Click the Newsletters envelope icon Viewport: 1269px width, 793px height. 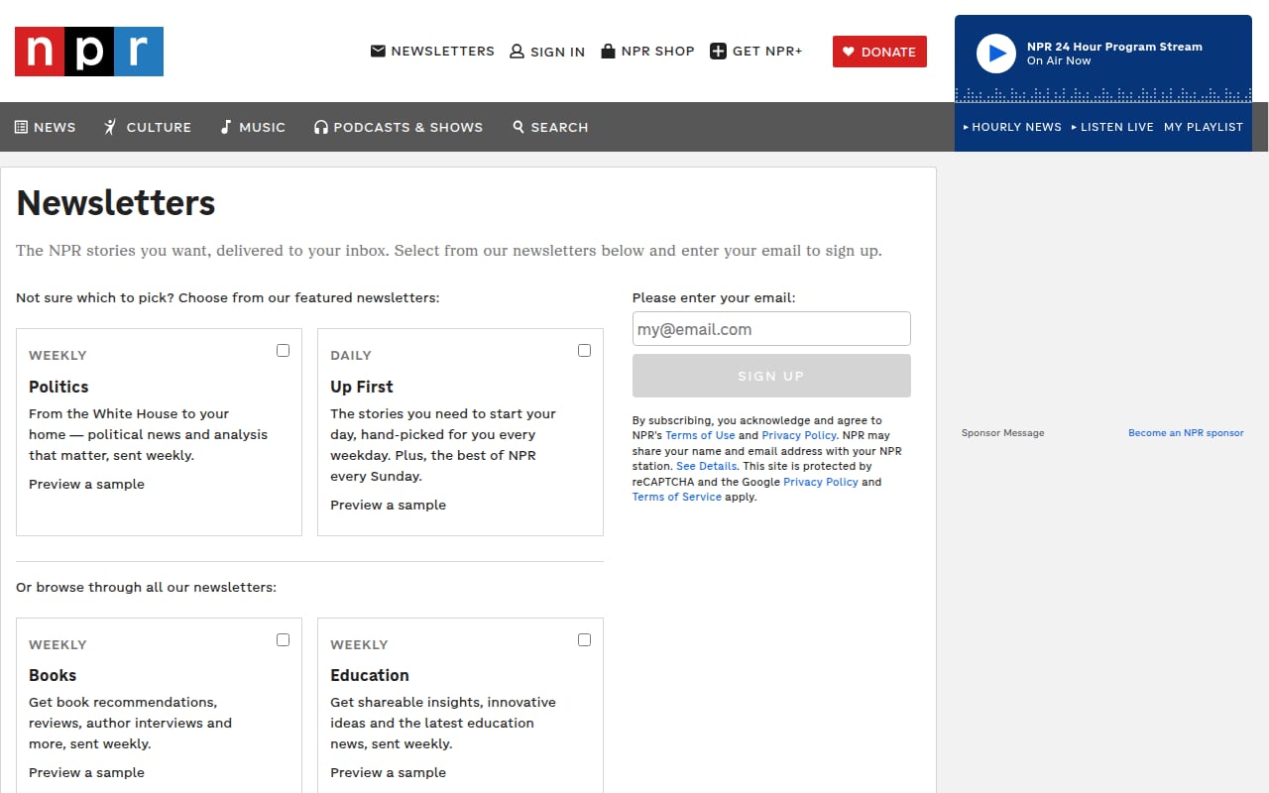378,51
